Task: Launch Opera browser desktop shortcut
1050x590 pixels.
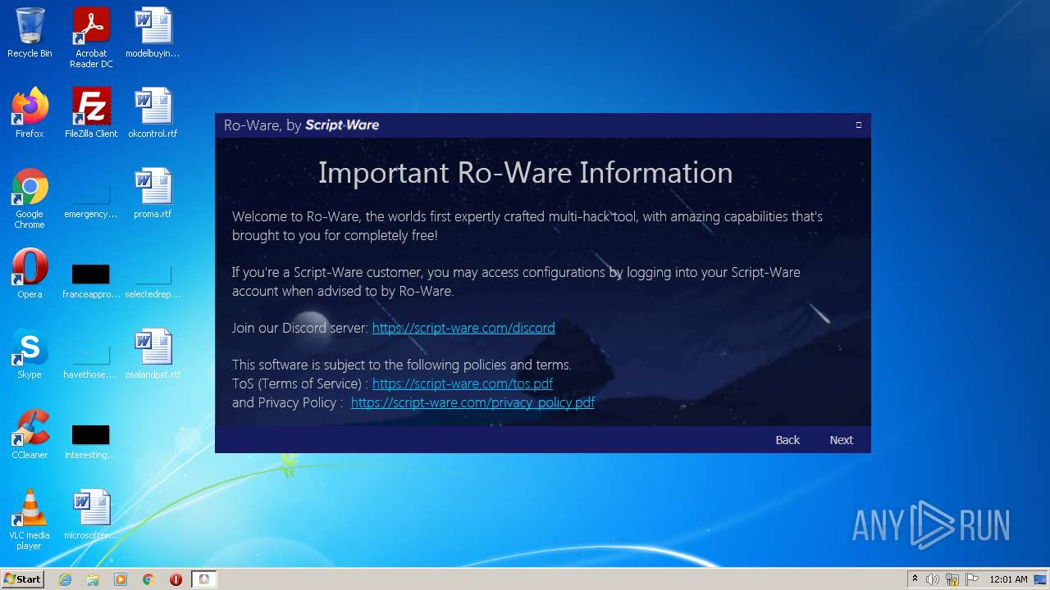Action: (x=30, y=274)
